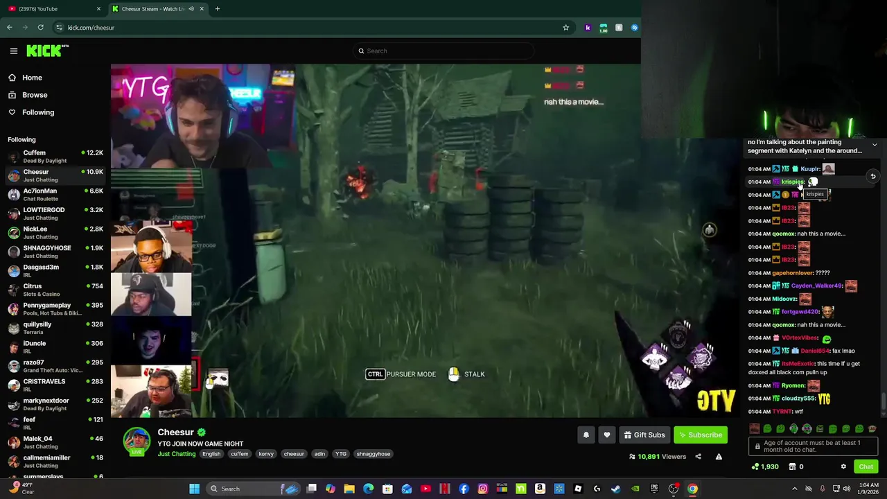The width and height of the screenshot is (887, 499).
Task: Reload the page
Action: click(41, 27)
